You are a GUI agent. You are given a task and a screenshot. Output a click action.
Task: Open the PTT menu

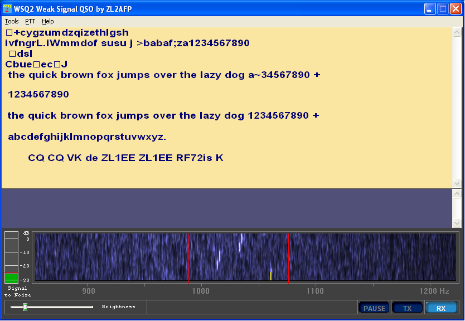(30, 21)
